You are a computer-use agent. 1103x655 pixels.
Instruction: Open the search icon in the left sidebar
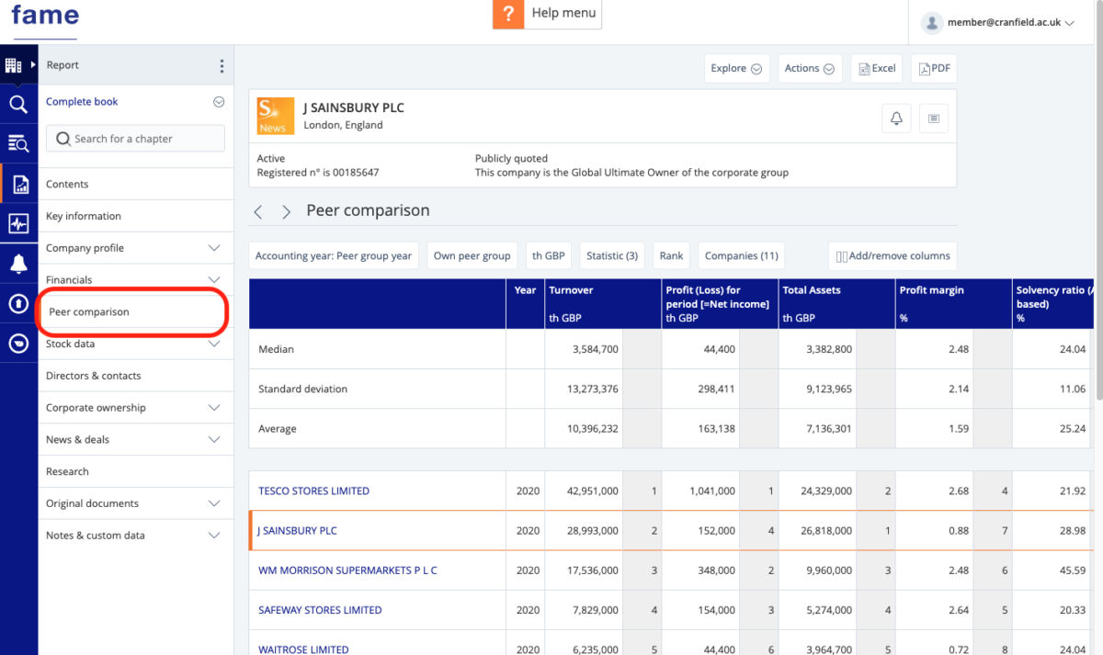click(19, 103)
